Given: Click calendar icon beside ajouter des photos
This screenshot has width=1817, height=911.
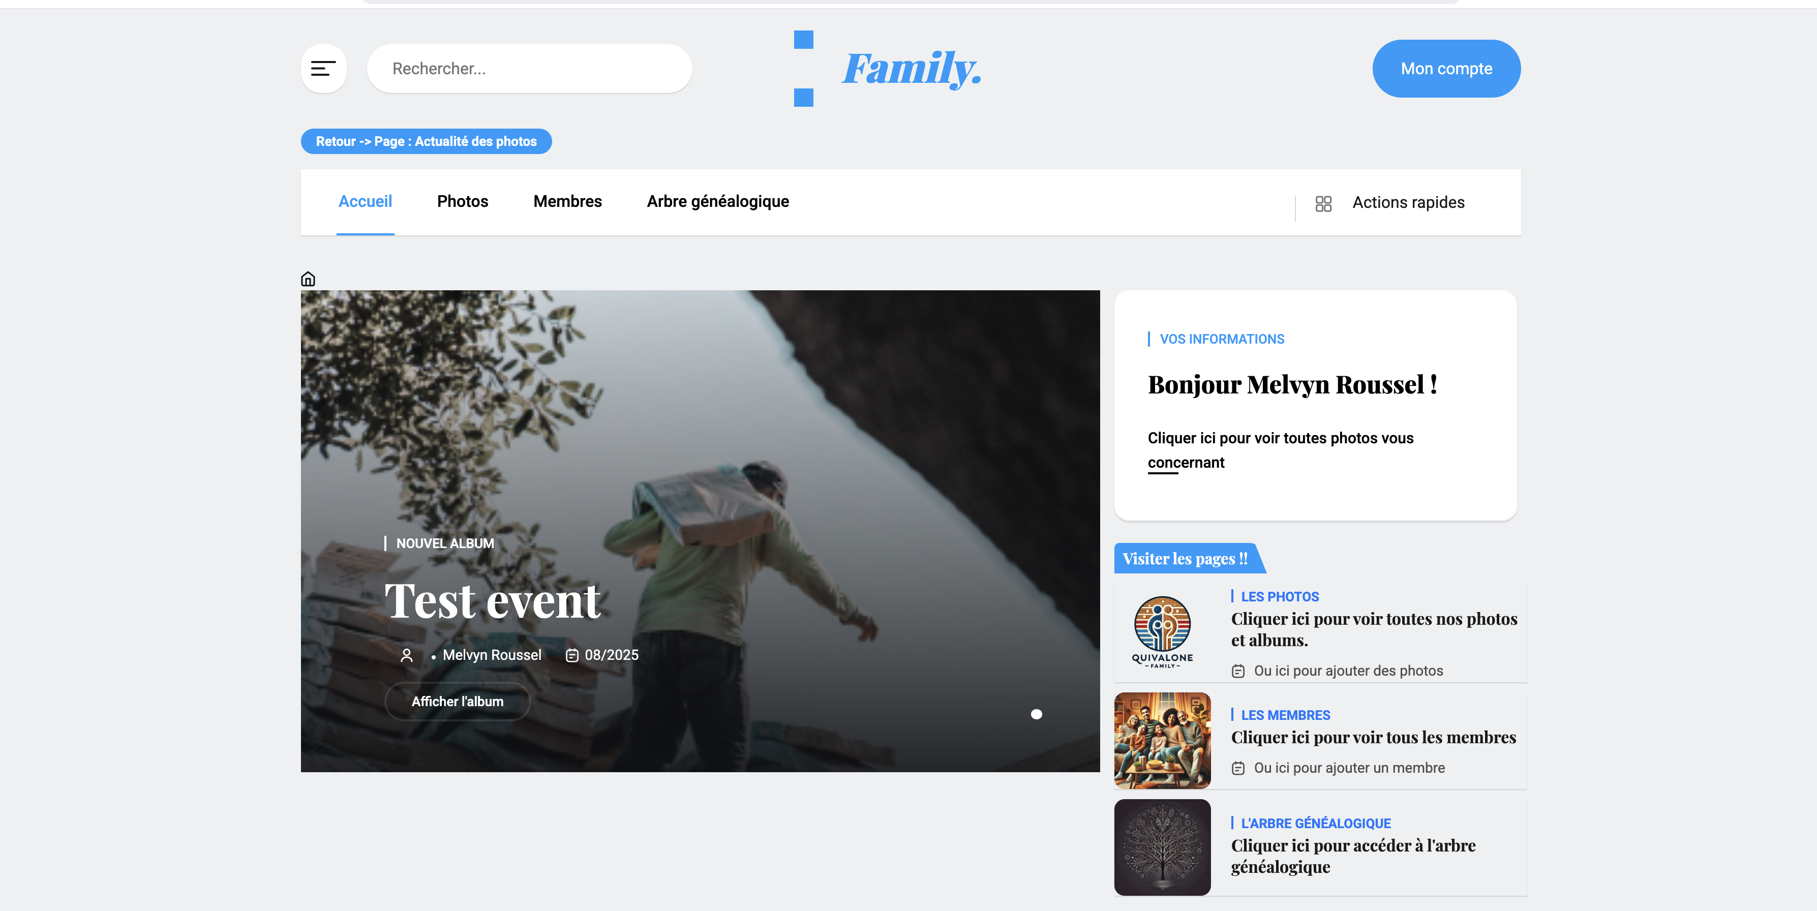Looking at the screenshot, I should (x=1237, y=671).
